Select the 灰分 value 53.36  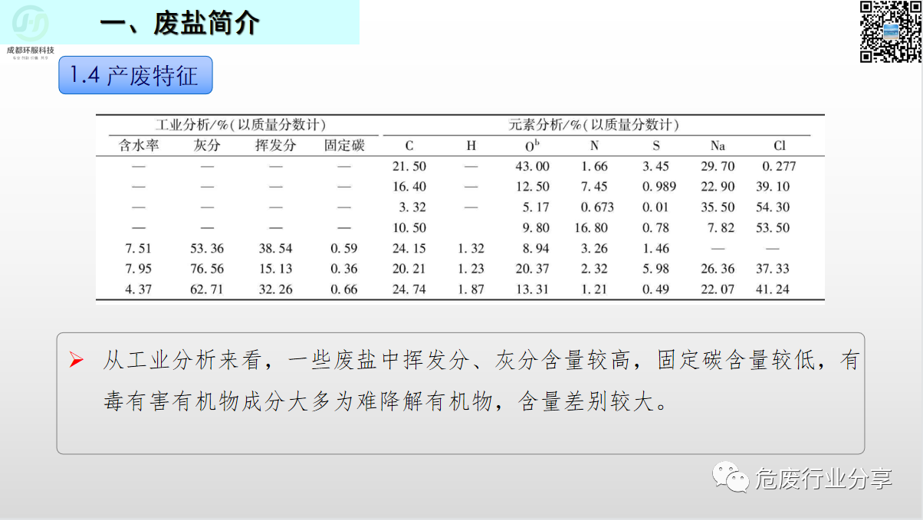click(207, 249)
